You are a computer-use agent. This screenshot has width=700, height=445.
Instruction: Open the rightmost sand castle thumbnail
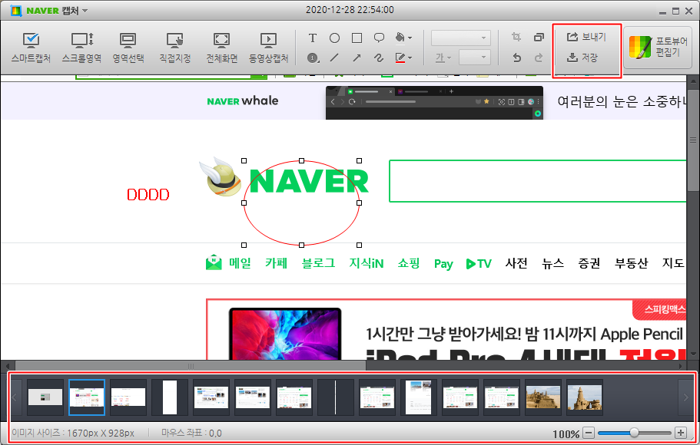585,397
